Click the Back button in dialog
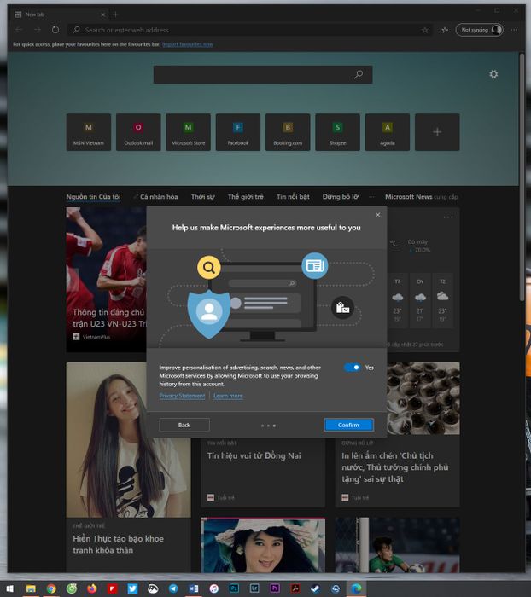This screenshot has height=597, width=531. (x=184, y=425)
